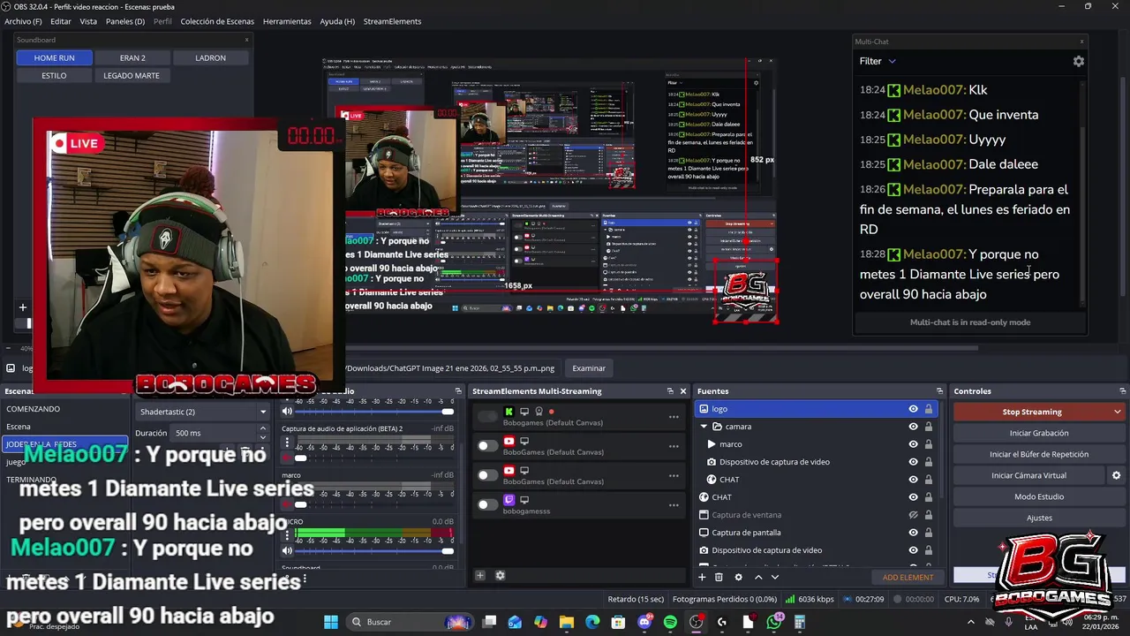Enable the Twitch bobogamesss output toggle

(487, 504)
